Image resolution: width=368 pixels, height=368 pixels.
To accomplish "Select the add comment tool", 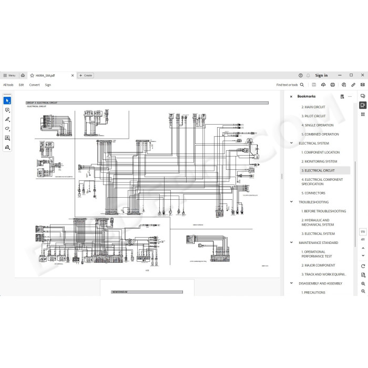I will [x=7, y=110].
